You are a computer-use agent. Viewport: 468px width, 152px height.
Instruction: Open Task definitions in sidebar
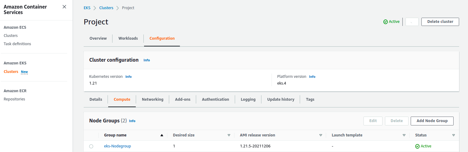click(17, 44)
